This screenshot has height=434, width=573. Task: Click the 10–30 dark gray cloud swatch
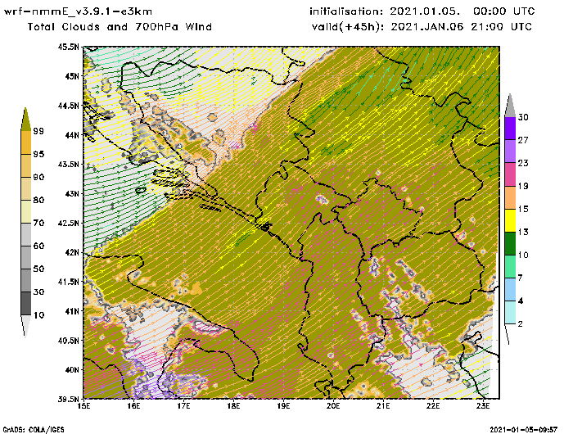(26, 304)
